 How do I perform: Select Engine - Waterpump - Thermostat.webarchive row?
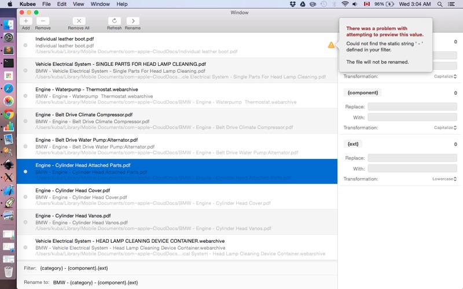177,96
